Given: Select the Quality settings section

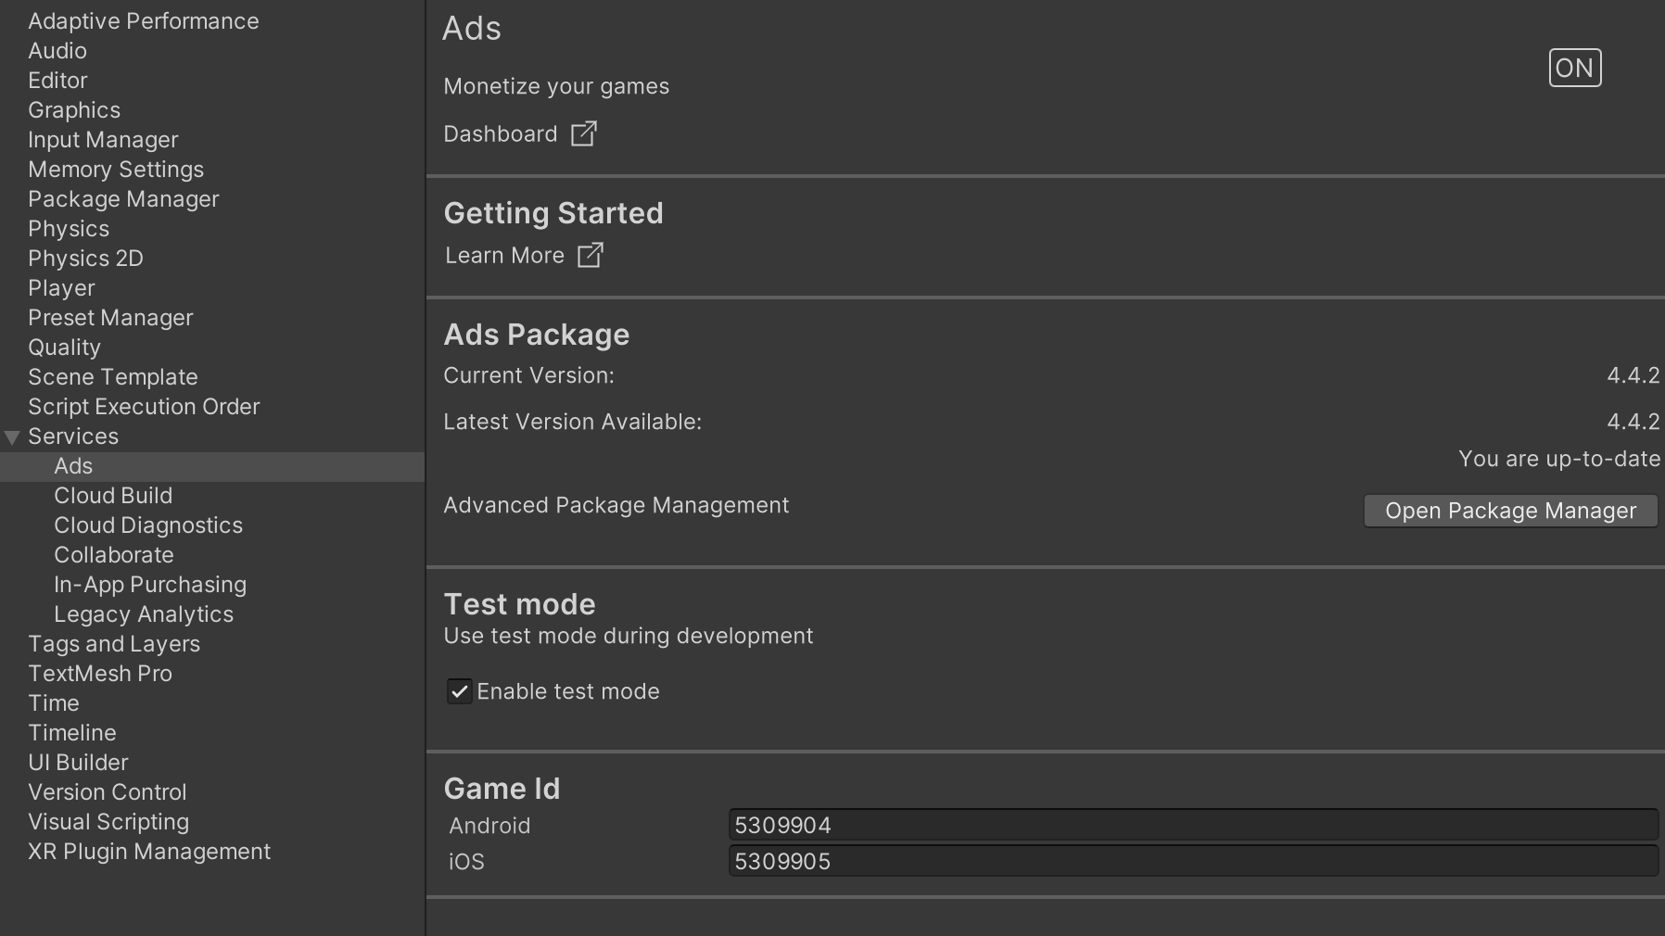Looking at the screenshot, I should [64, 347].
